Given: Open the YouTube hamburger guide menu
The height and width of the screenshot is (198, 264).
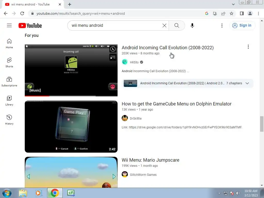Looking at the screenshot, I should pyautogui.click(x=9, y=26).
